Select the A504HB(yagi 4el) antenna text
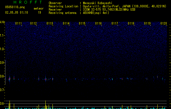 click(x=96, y=13)
